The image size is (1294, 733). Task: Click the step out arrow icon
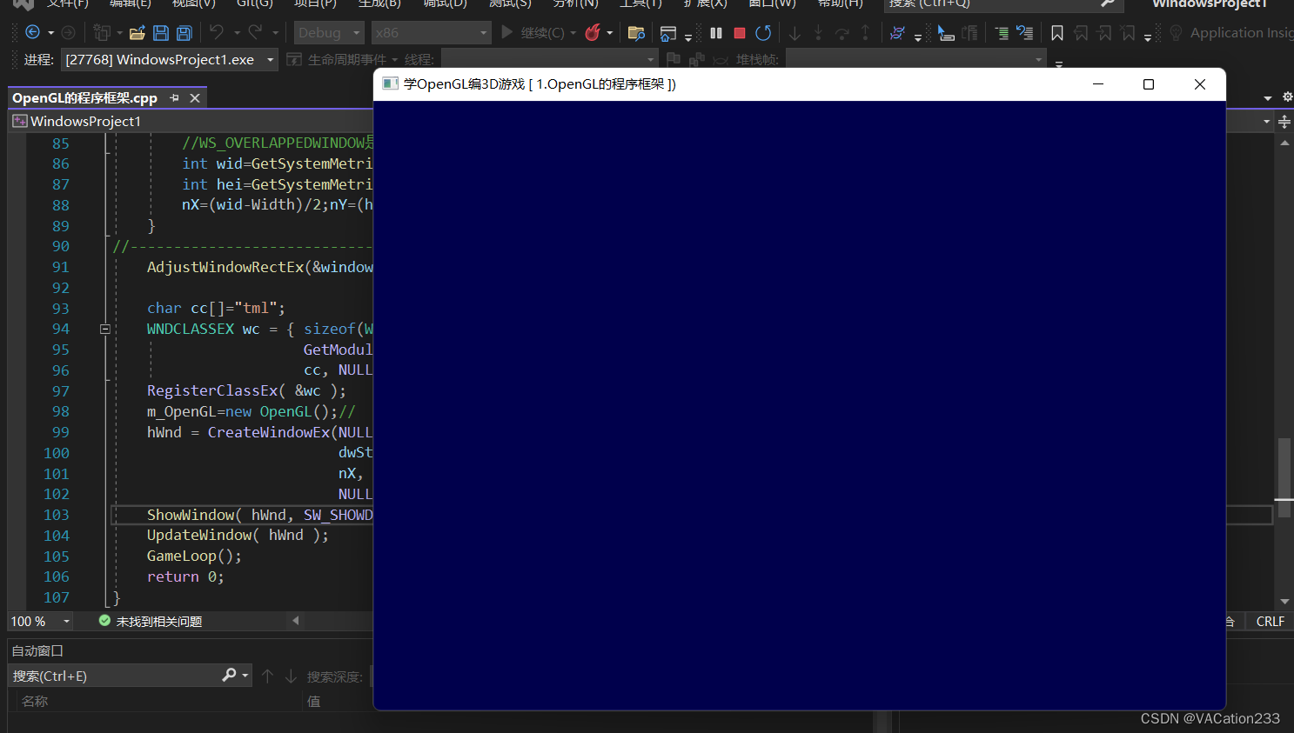[865, 33]
